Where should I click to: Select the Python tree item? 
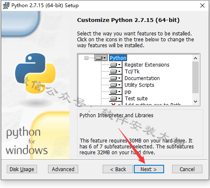point(118,58)
